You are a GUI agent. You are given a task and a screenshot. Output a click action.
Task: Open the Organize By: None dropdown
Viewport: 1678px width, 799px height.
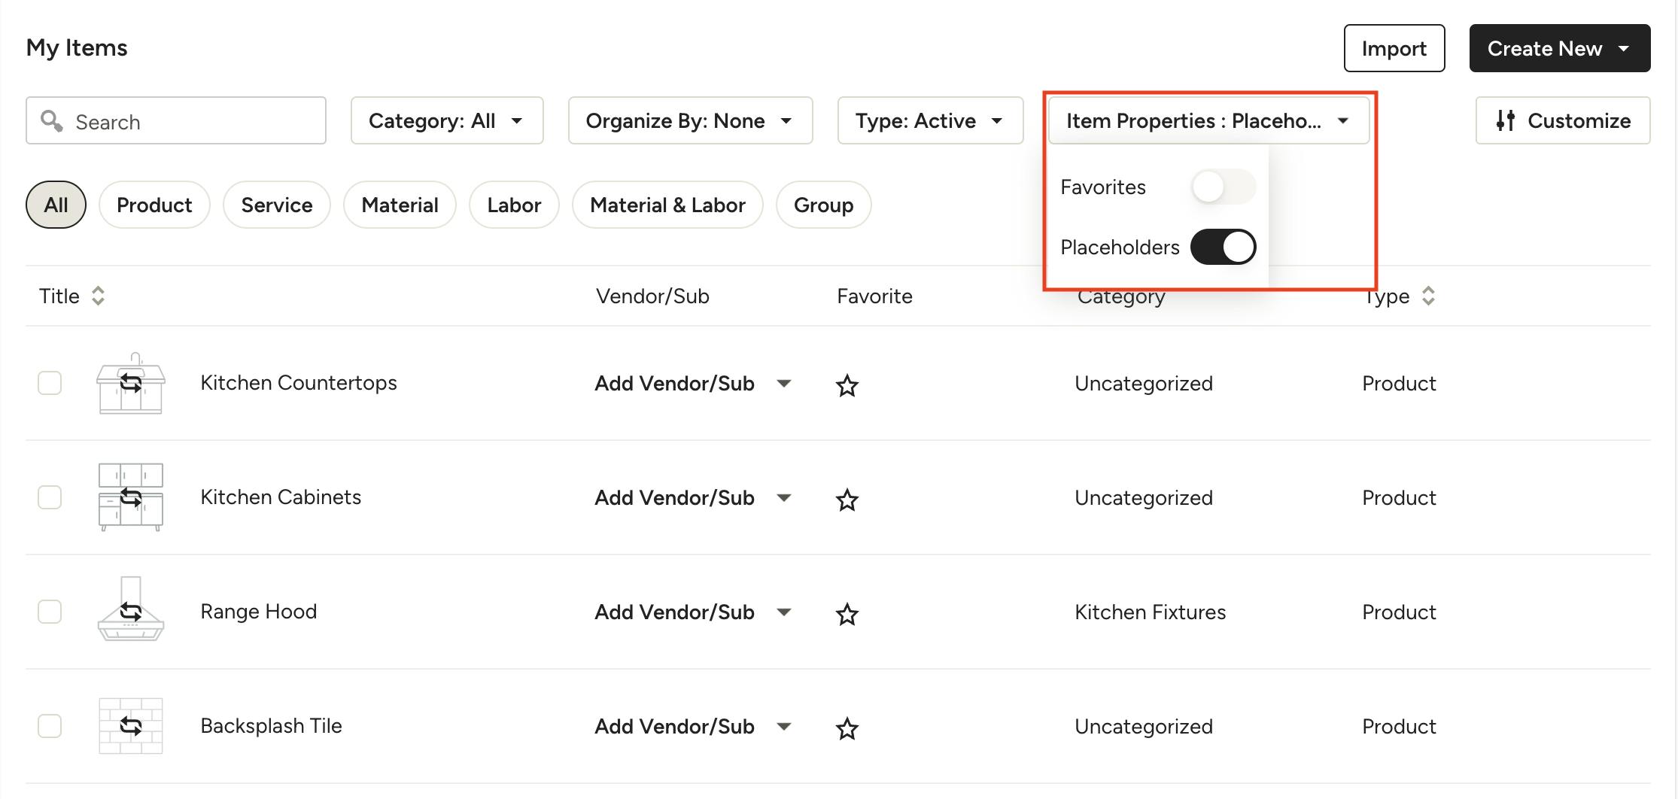tap(689, 120)
